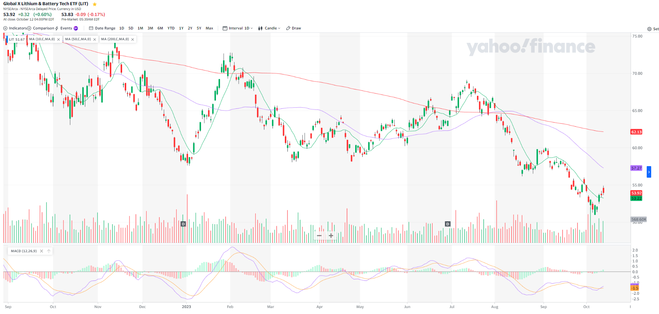Zoom out the chart with minus button

click(x=319, y=235)
